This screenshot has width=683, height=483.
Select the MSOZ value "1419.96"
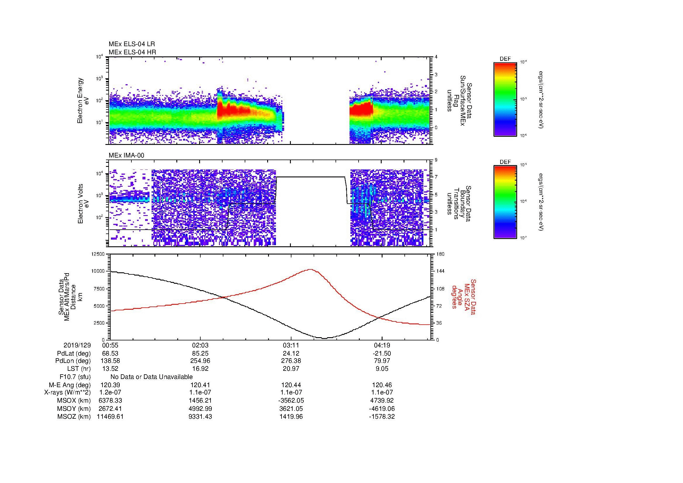[291, 417]
